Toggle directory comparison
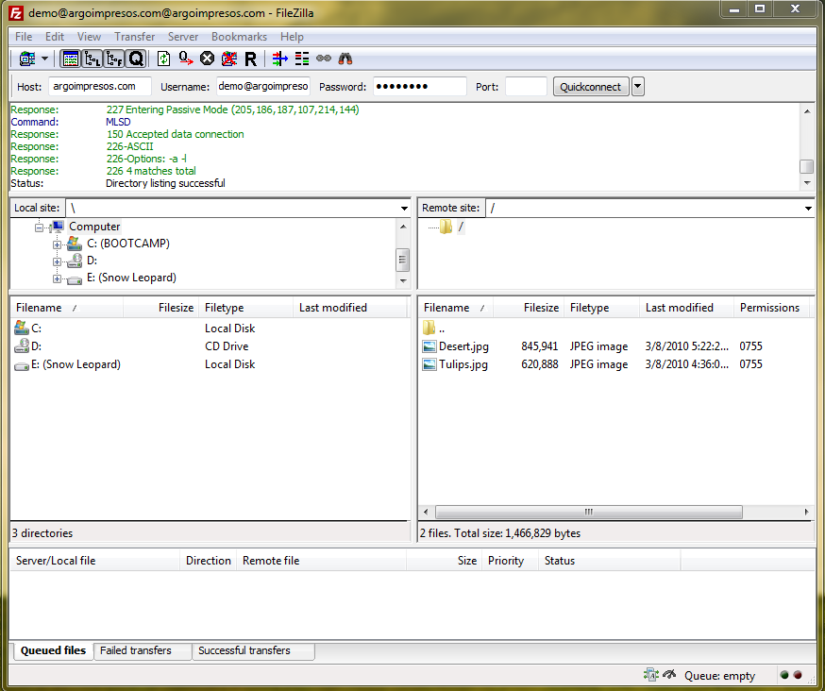 point(302,59)
